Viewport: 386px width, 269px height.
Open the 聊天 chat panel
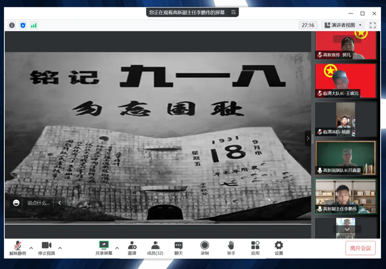pyautogui.click(x=179, y=248)
